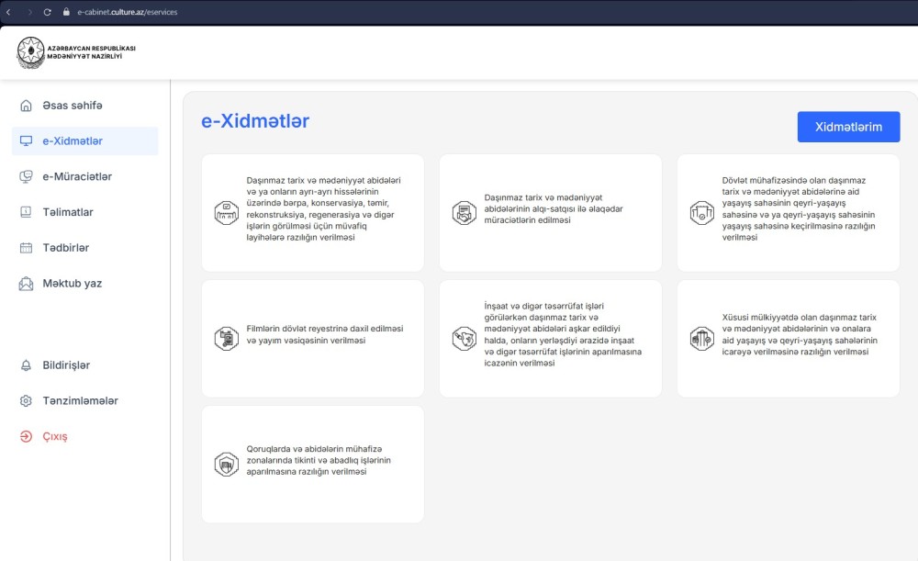Image resolution: width=918 pixels, height=561 pixels.
Task: Select the monument alqı-satqısı service card
Action: 550,213
